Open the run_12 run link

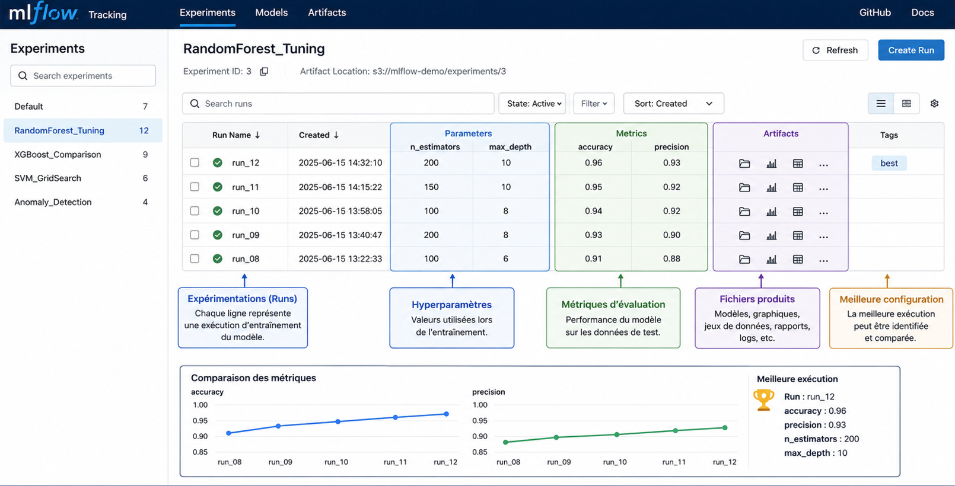click(246, 162)
